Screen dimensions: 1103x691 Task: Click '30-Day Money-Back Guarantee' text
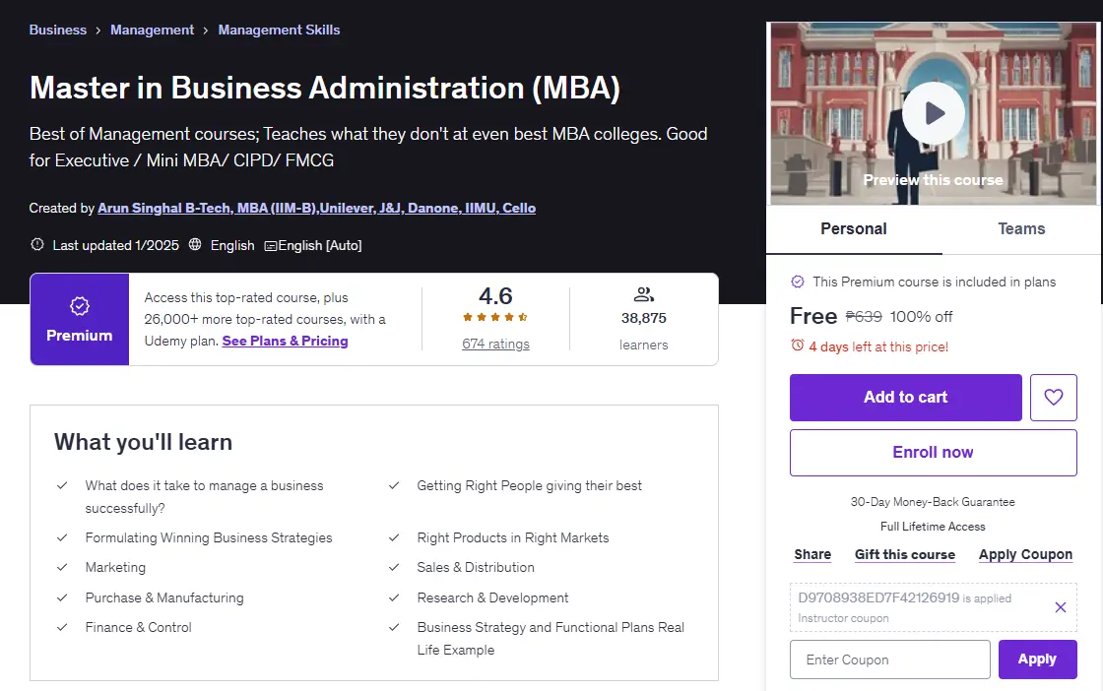933,502
